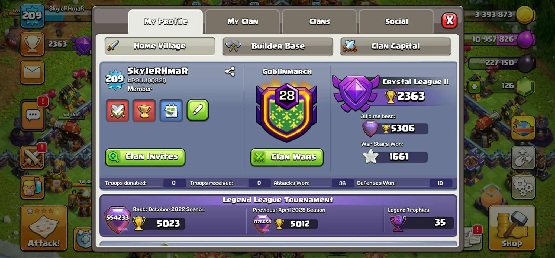
Task: Switch to the Social tab
Action: [x=396, y=22]
